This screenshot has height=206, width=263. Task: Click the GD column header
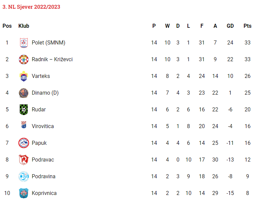(230, 26)
